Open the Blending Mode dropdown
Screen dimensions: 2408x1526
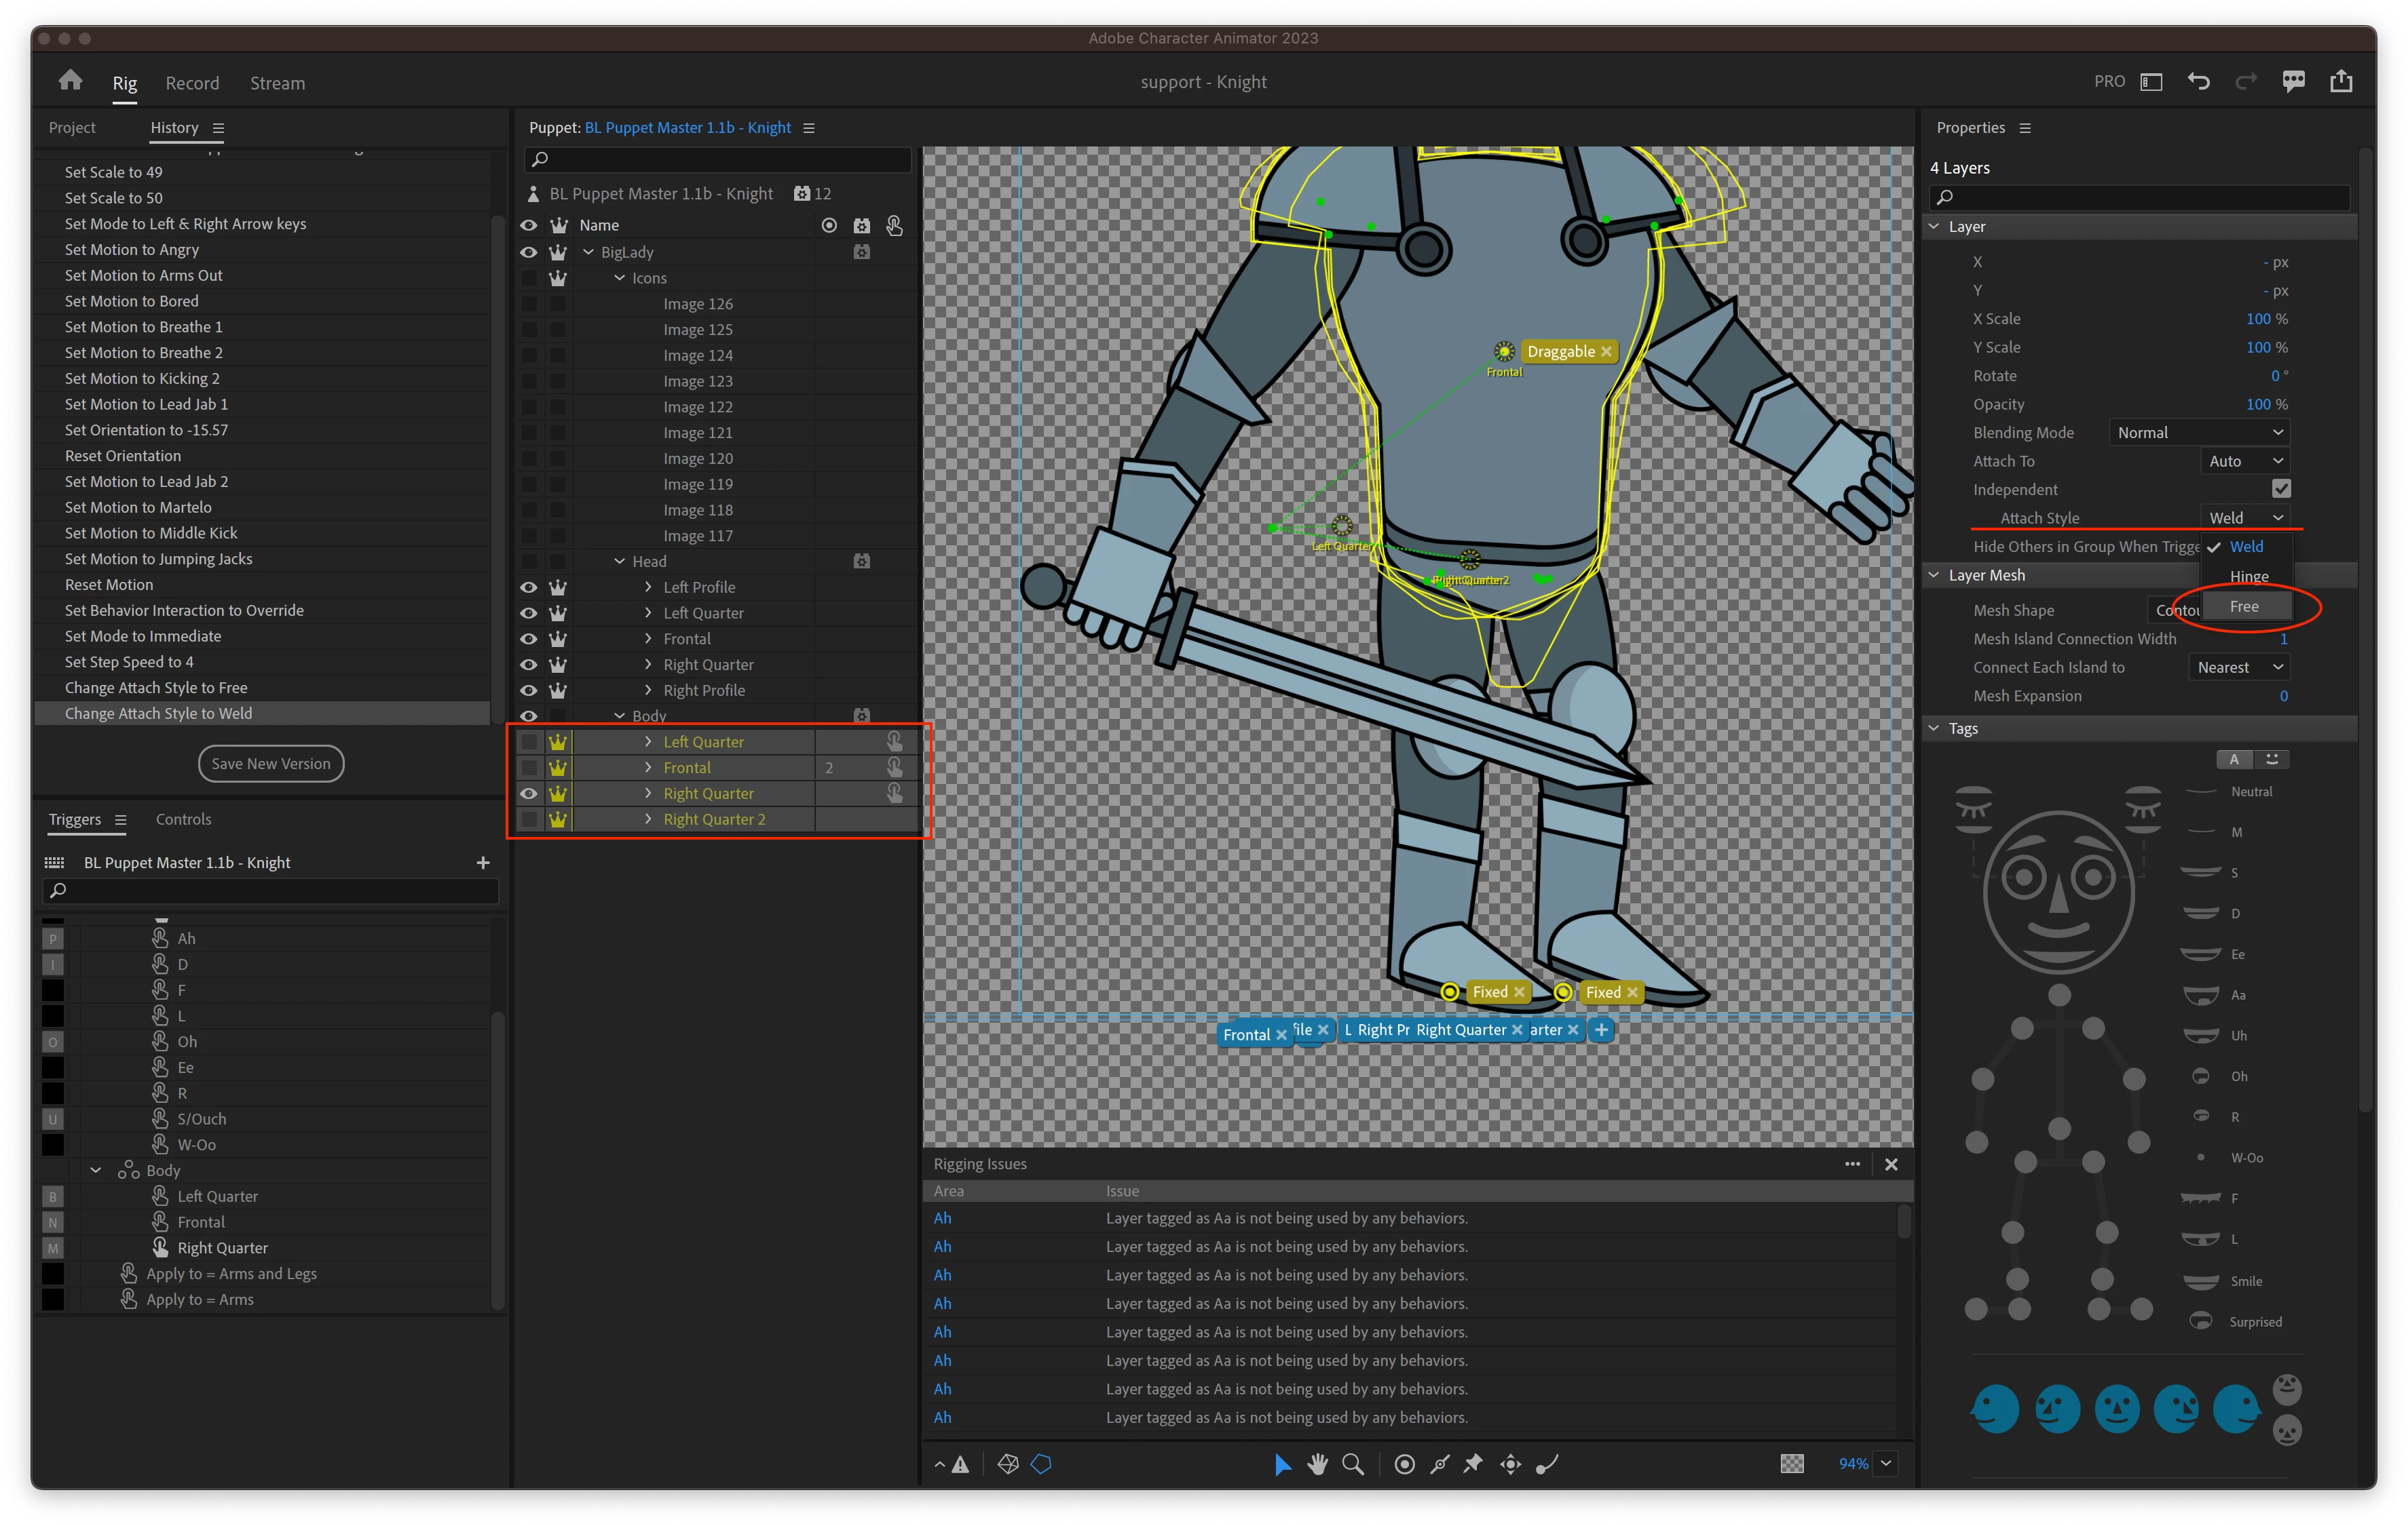pyautogui.click(x=2199, y=433)
